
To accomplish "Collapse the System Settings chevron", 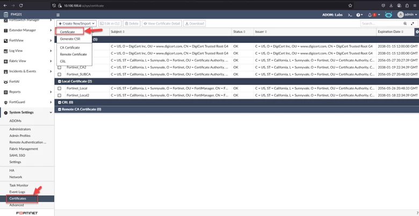I will [51, 112].
